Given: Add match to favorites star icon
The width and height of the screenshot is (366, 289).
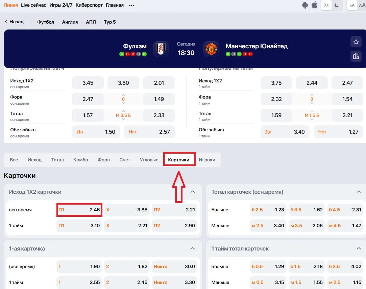Looking at the screenshot, I should click(356, 42).
